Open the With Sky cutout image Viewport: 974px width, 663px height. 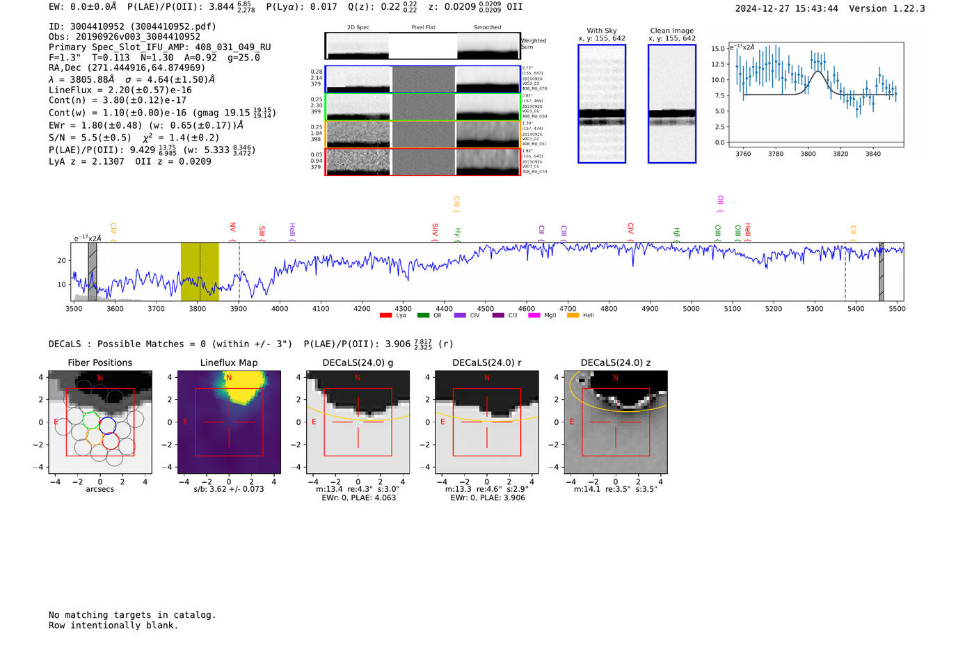tap(602, 104)
